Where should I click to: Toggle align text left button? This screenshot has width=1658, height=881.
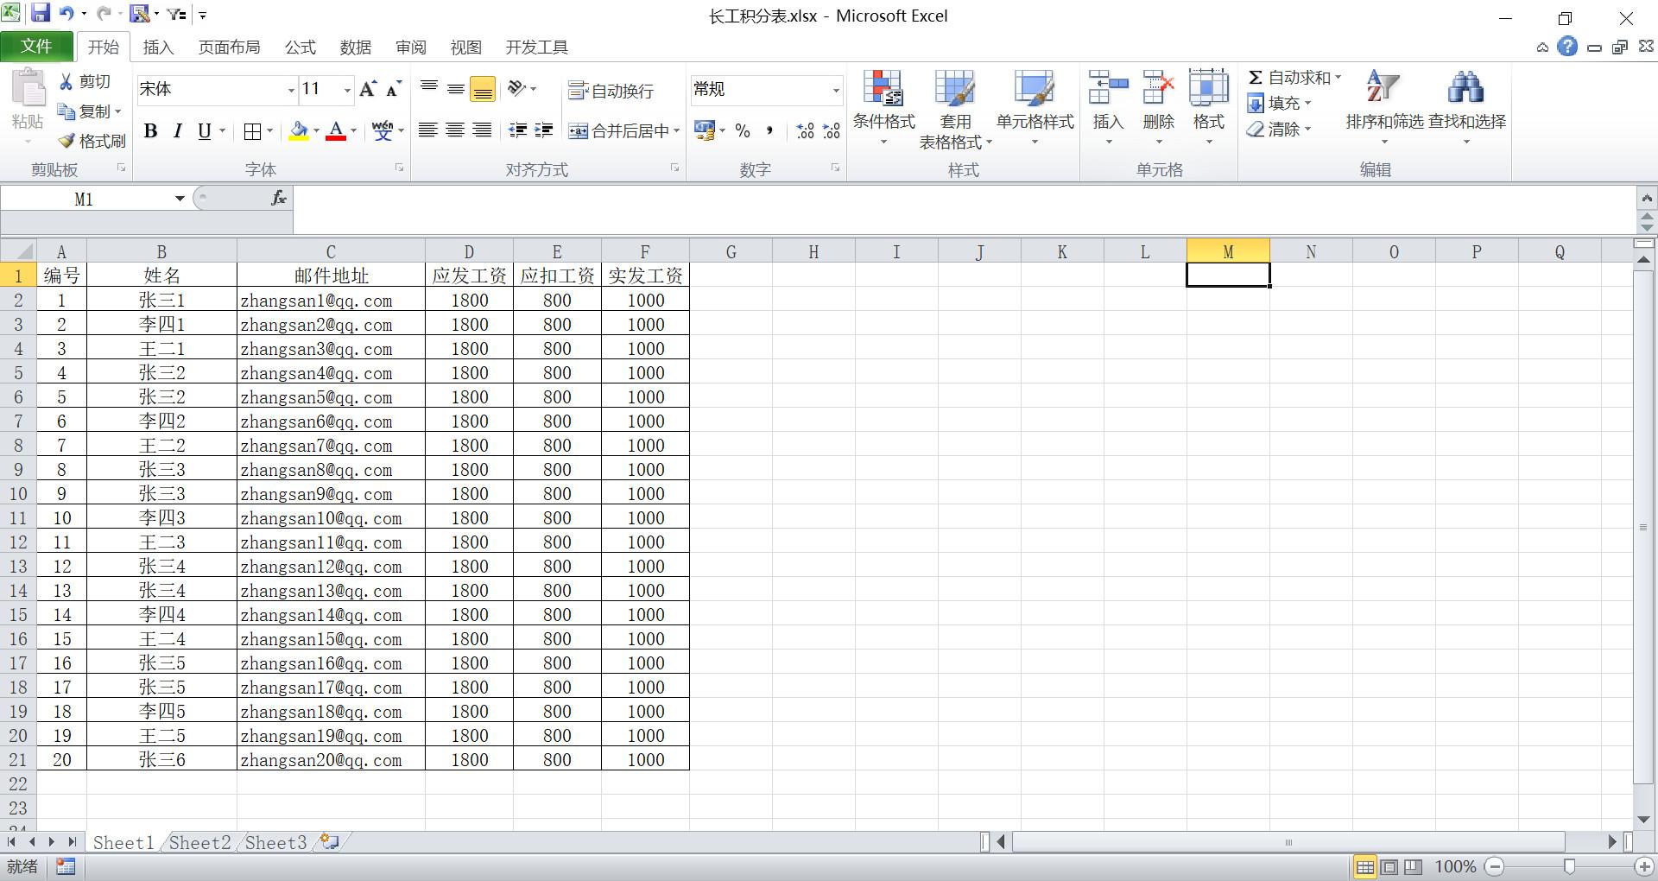click(x=427, y=130)
